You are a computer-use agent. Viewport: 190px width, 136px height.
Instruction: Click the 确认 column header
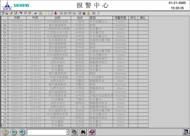point(143,18)
